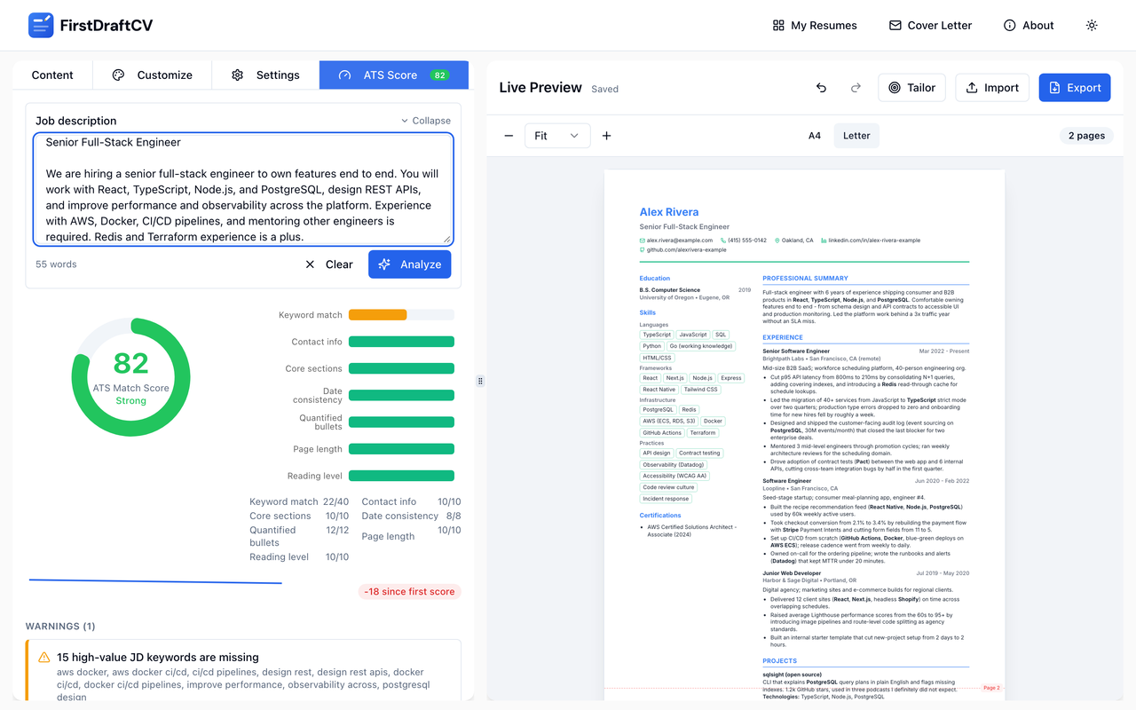Image resolution: width=1136 pixels, height=710 pixels.
Task: Redo the last change
Action: (x=856, y=88)
